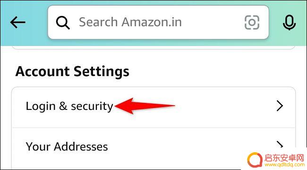Image resolution: width=307 pixels, height=170 pixels.
Task: Select the Account Settings heading
Action: click(72, 71)
